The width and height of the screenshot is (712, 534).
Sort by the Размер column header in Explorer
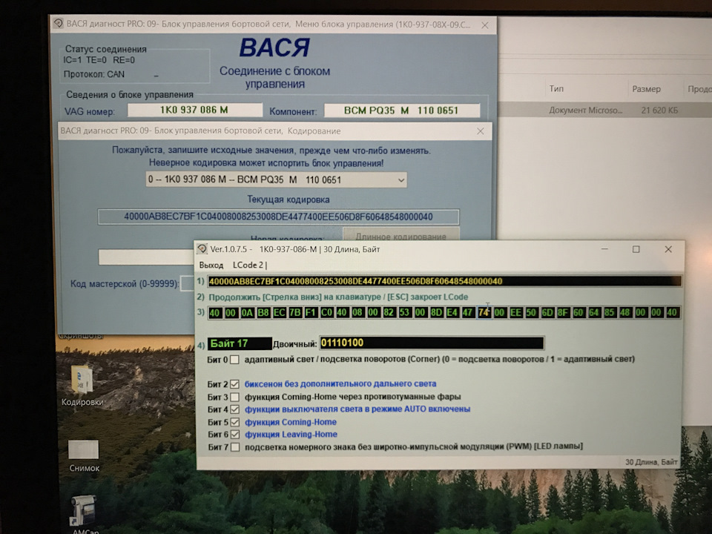point(646,89)
